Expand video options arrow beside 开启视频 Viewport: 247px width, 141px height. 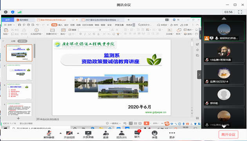point(78,133)
